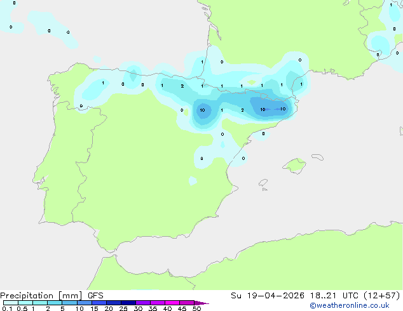Click the Ibiza island outline

(263, 183)
